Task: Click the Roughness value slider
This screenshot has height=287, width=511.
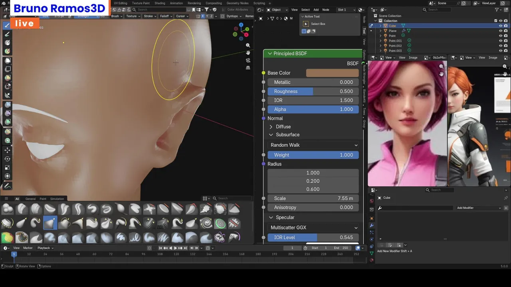Action: tap(313, 91)
